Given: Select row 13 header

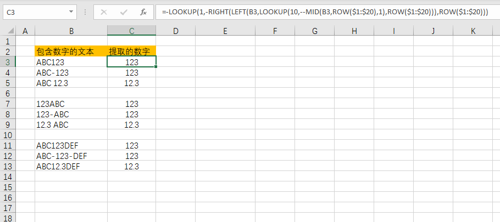Looking at the screenshot, I should [8, 167].
